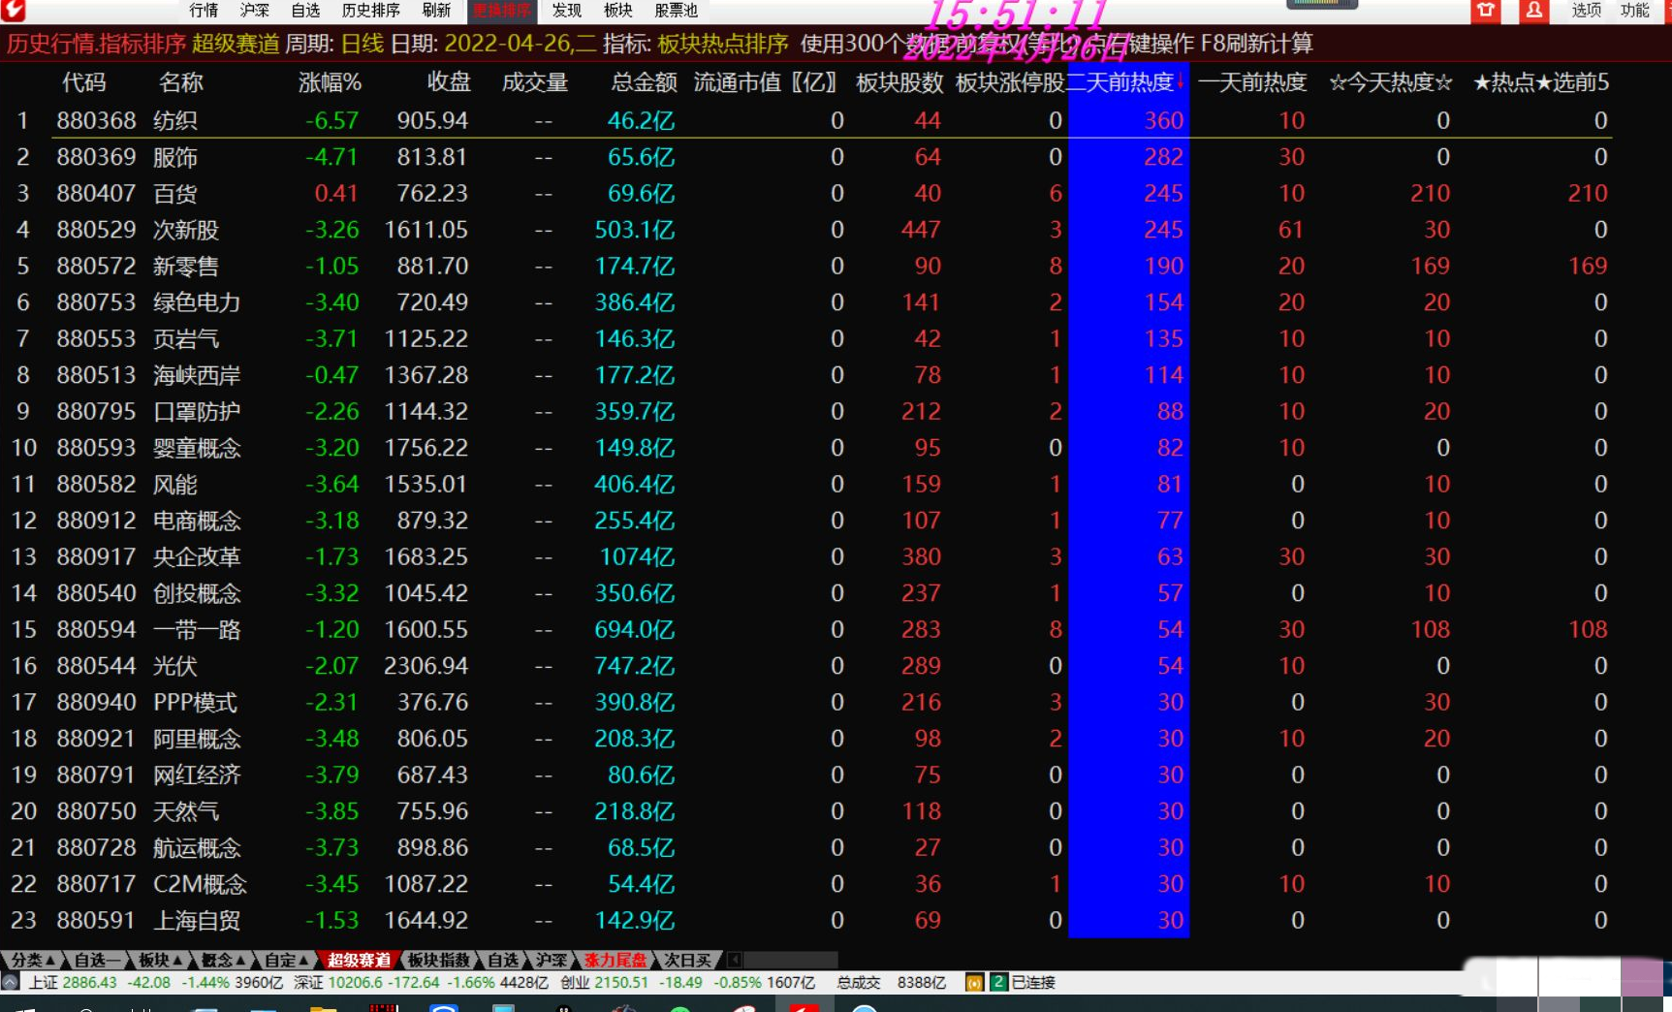Click the green connection status icon
The height and width of the screenshot is (1012, 1672).
pyautogui.click(x=997, y=983)
